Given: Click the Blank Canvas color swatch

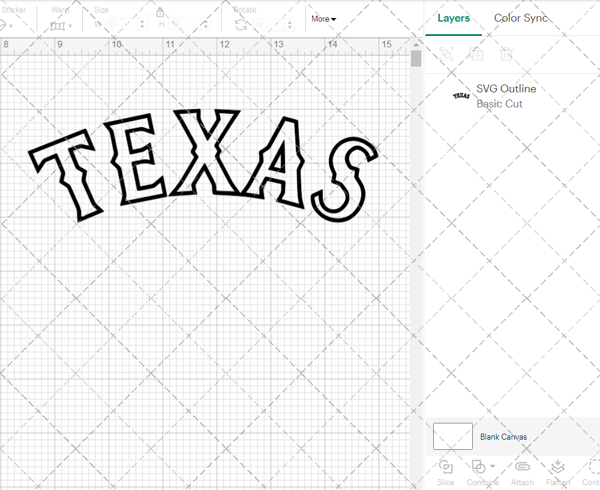Looking at the screenshot, I should click(x=452, y=436).
